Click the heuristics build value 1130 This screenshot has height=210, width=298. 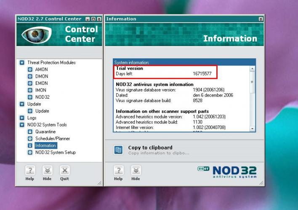point(198,122)
